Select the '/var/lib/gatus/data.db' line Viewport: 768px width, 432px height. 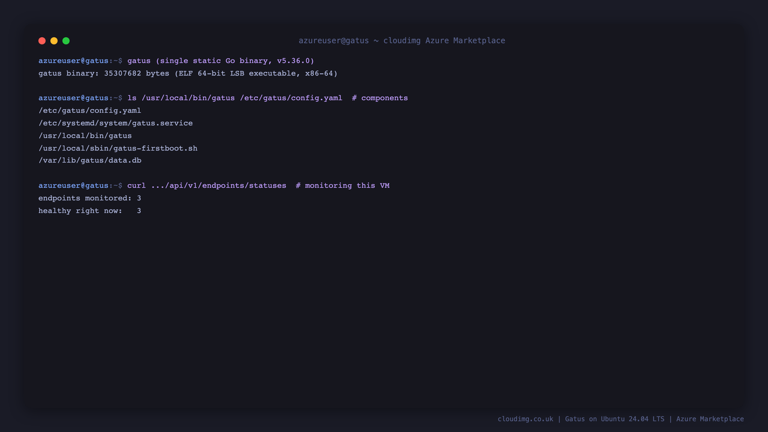click(x=90, y=161)
